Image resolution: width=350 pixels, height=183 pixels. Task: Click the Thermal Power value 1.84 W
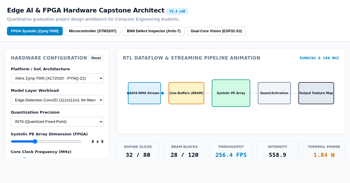coord(324,155)
